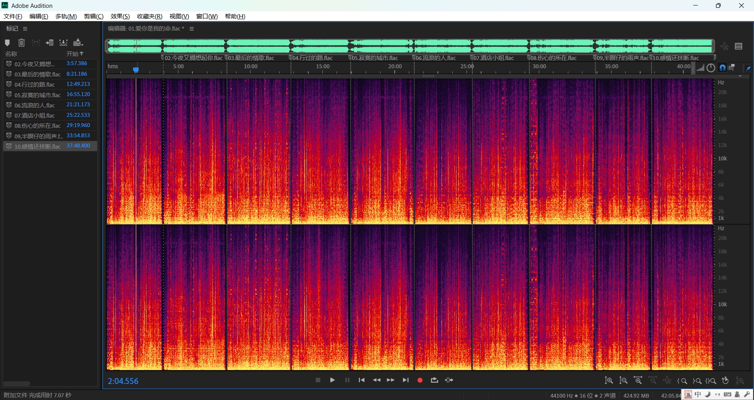This screenshot has width=754, height=400.
Task: Toggle the loop playback button
Action: click(x=434, y=380)
